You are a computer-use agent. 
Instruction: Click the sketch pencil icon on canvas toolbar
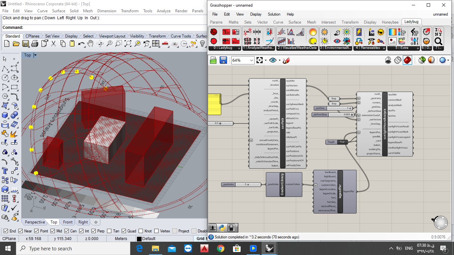[286, 60]
